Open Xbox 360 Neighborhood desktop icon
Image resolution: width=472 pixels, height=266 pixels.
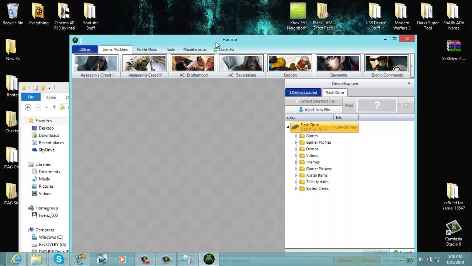(298, 17)
